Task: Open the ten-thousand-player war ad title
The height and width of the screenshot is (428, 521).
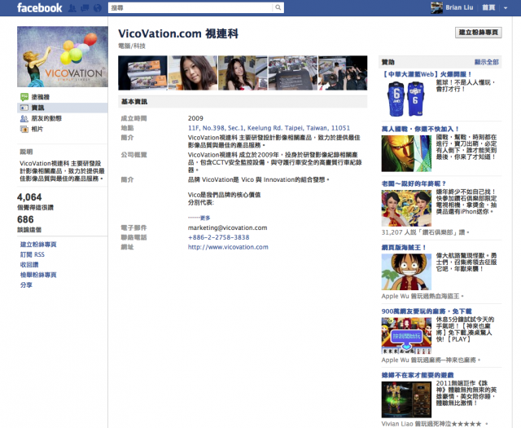Action: (420, 129)
